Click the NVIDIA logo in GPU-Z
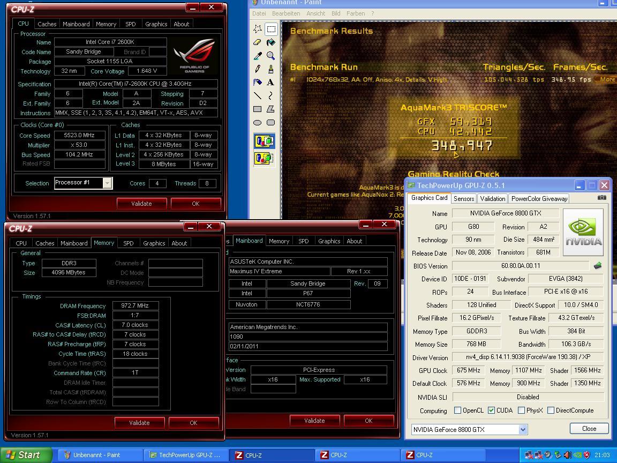 583,232
